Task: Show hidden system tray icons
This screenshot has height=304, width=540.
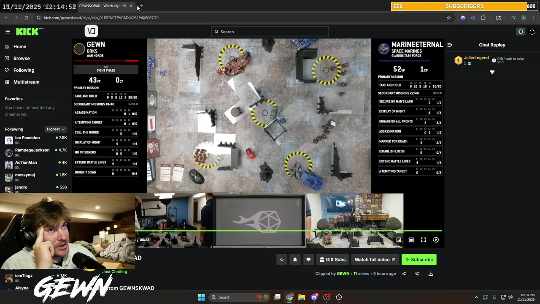Action: tap(476, 297)
